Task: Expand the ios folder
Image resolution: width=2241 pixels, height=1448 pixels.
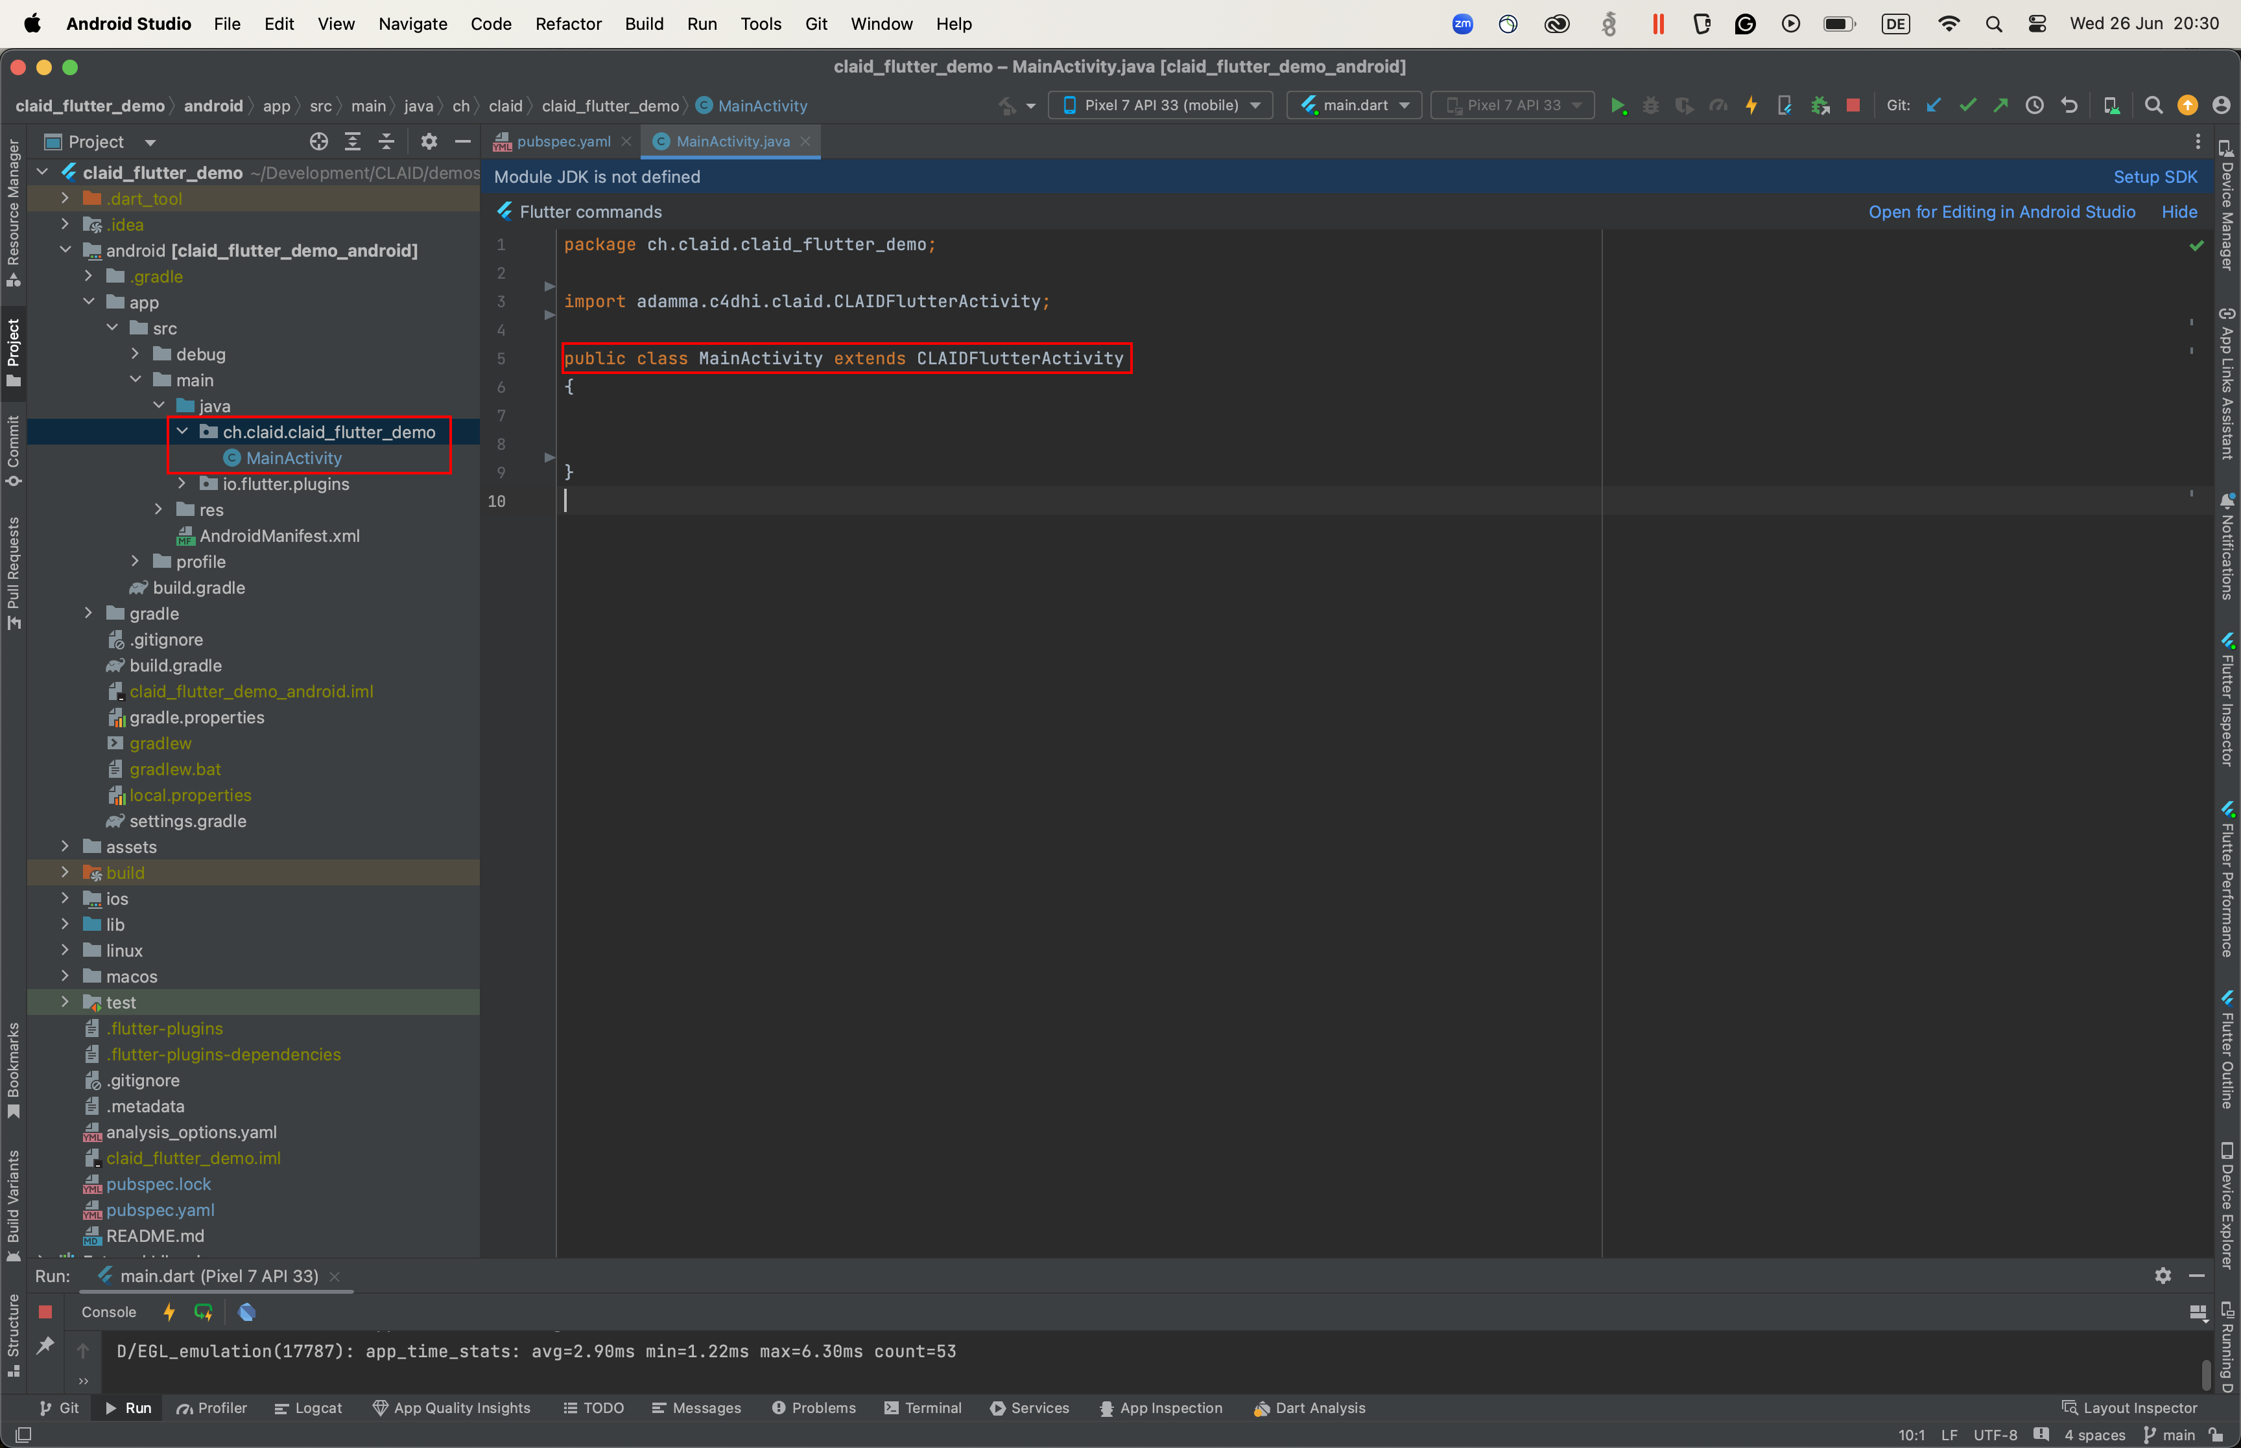Action: click(x=65, y=899)
